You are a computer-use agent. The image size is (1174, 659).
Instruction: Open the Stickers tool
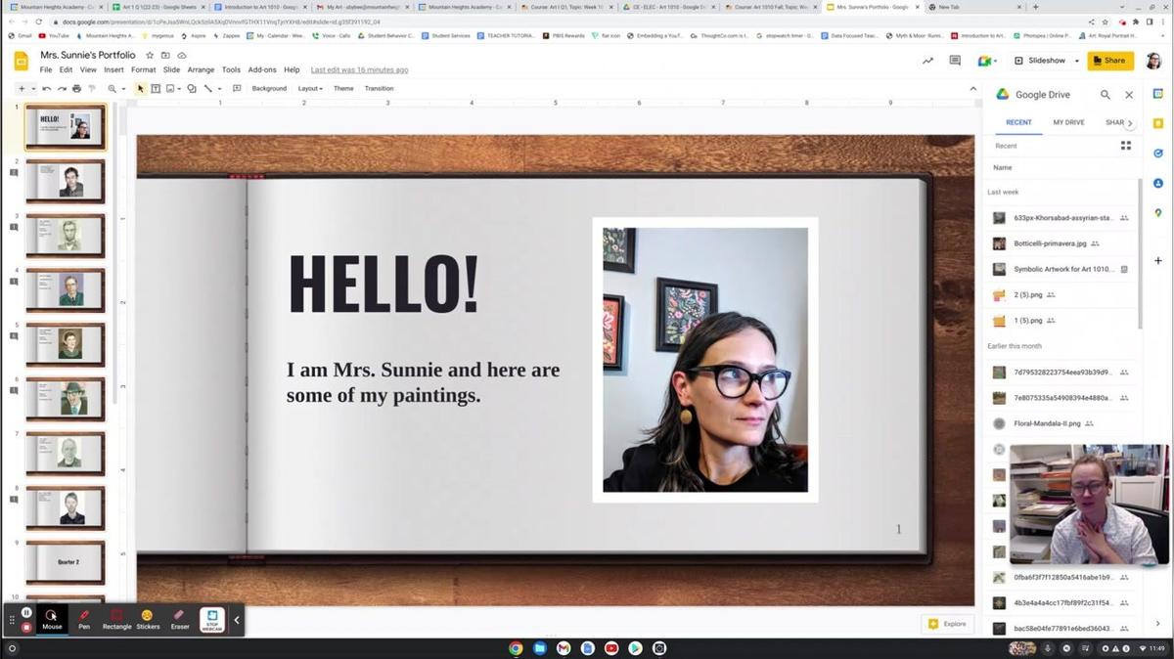[x=148, y=619]
